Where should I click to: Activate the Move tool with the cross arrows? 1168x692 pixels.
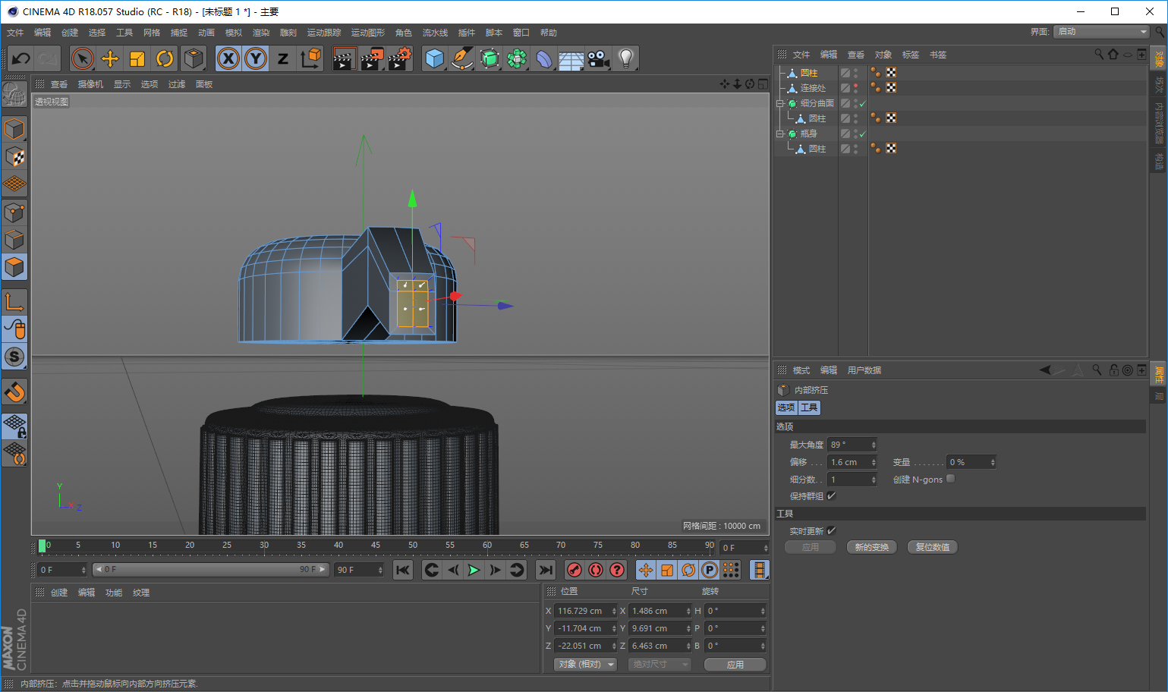(x=110, y=58)
